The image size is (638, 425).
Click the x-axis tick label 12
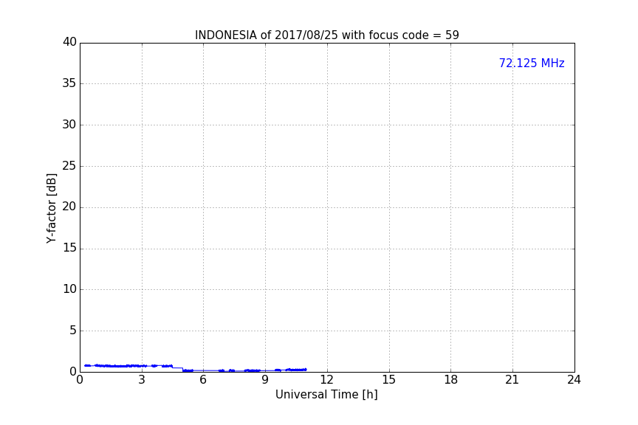(326, 380)
